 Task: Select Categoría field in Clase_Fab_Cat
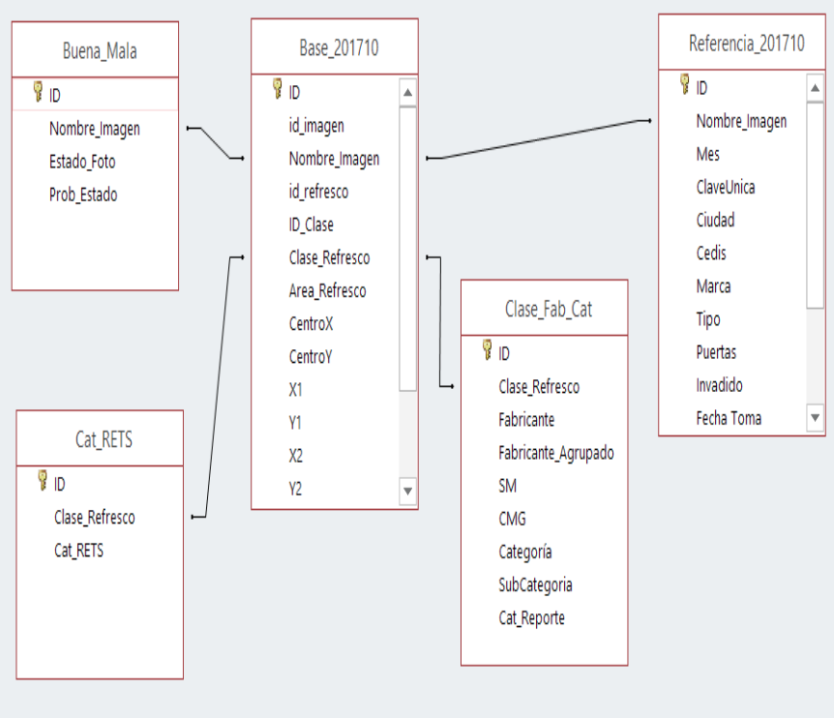(525, 553)
